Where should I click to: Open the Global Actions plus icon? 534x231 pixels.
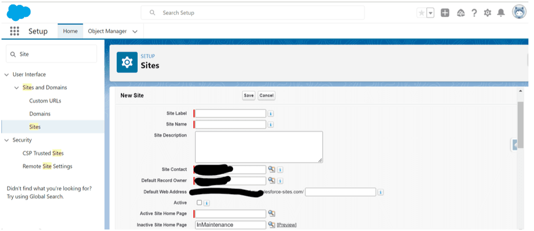(445, 13)
